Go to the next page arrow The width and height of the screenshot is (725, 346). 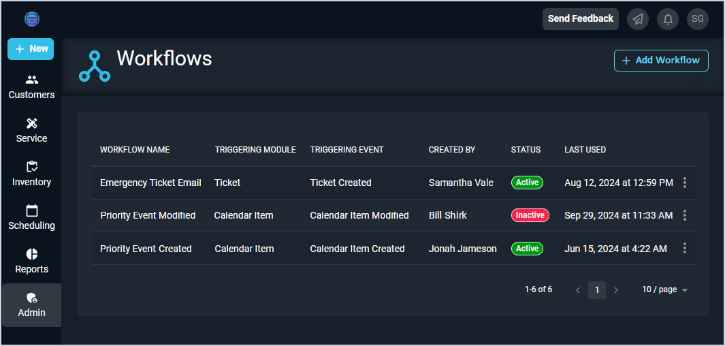[616, 290]
